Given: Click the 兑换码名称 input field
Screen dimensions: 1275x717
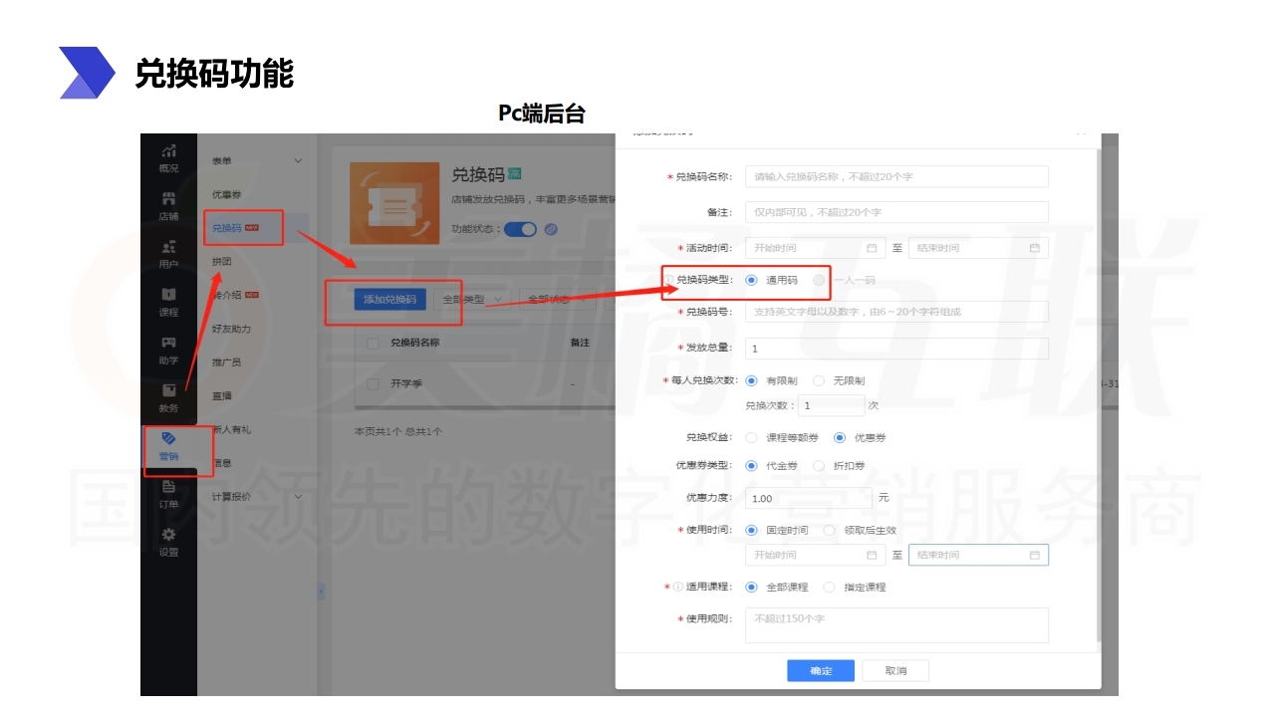Looking at the screenshot, I should [x=896, y=176].
